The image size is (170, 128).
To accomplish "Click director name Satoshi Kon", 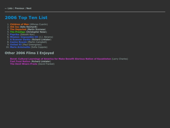I will point(27,34).
